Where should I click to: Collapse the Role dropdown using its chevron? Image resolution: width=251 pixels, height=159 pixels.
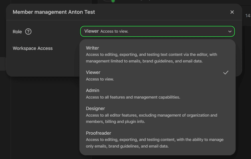230,32
